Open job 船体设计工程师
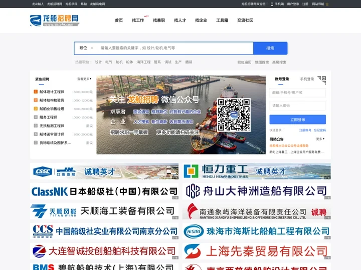Image resolution: width=361 pixels, height=270 pixels. [x=52, y=92]
